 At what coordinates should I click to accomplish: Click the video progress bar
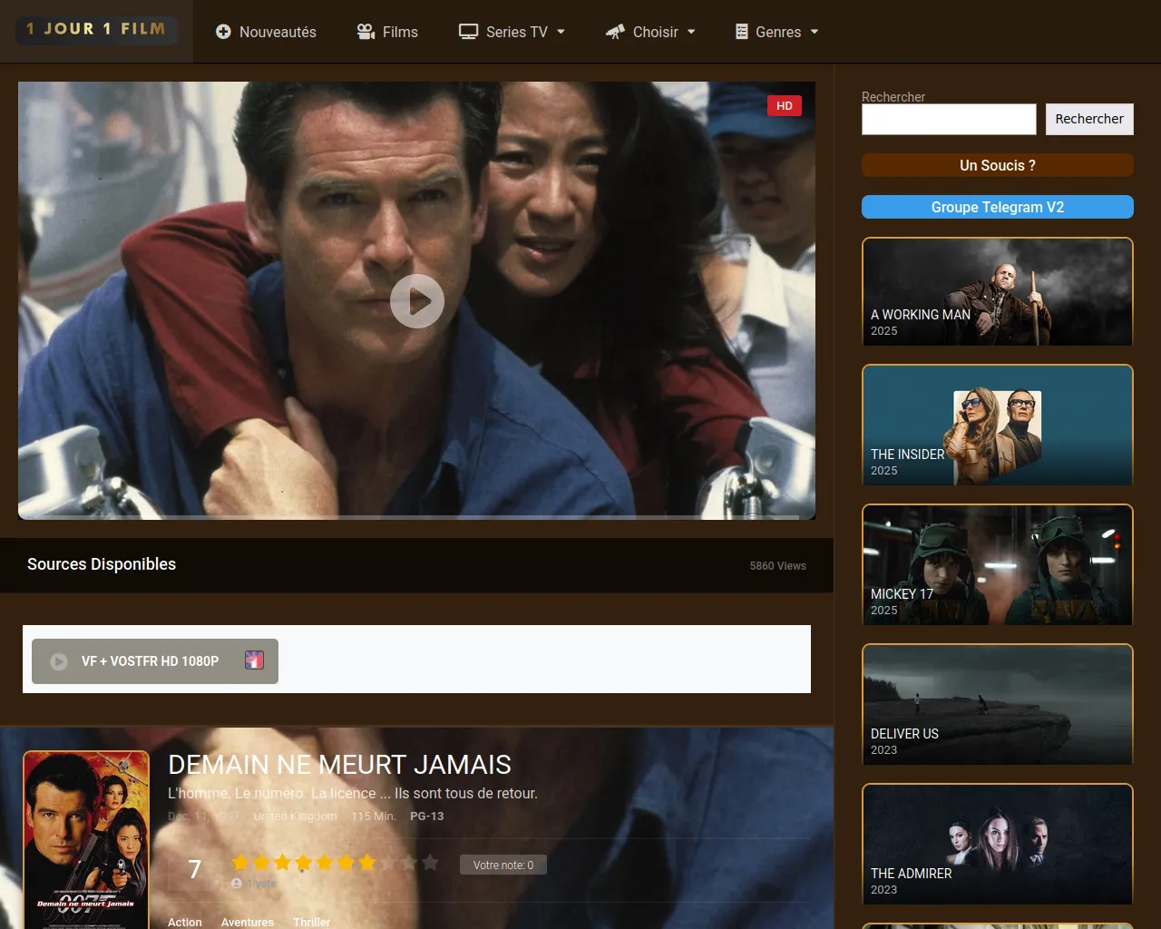click(416, 517)
